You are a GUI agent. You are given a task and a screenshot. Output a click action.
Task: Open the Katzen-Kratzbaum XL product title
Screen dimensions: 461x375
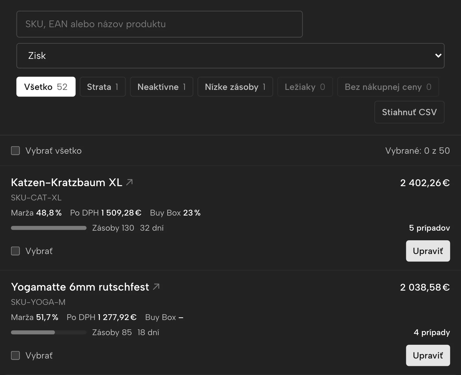tap(67, 183)
